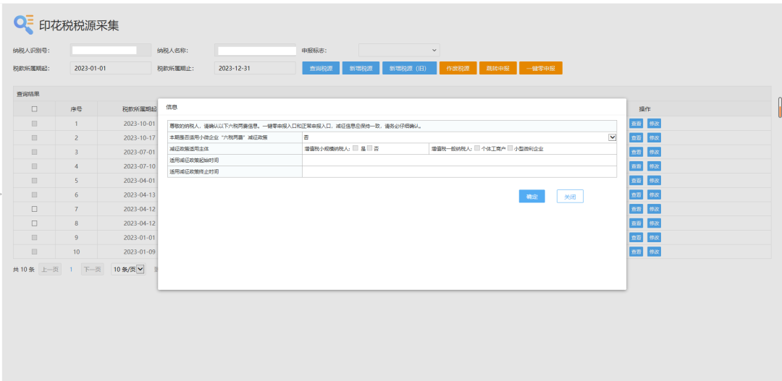Click the 税款所属期起 date field
The height and width of the screenshot is (381, 782).
[x=110, y=68]
